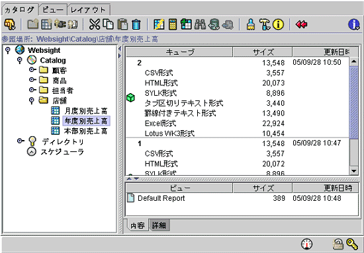Open the レイアウト tab
Screen dimensions: 364x253
coord(88,10)
